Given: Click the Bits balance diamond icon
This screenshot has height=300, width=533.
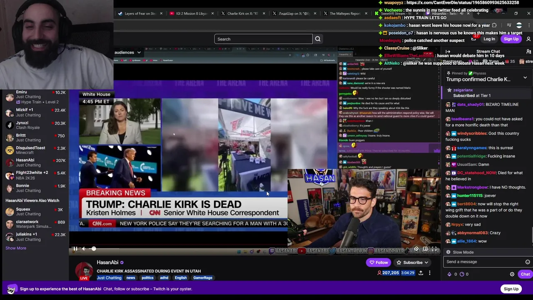Looking at the screenshot, I should click(x=449, y=274).
